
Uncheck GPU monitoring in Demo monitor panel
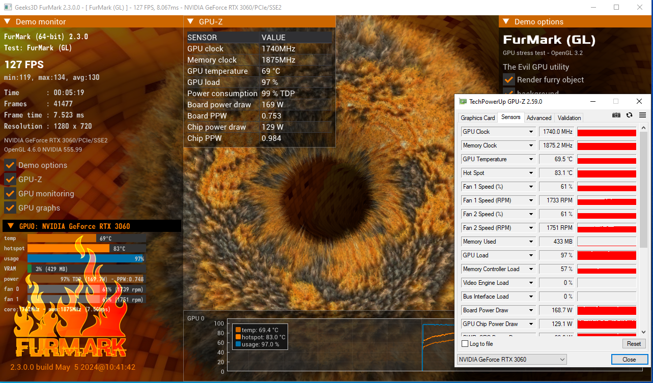click(x=9, y=193)
